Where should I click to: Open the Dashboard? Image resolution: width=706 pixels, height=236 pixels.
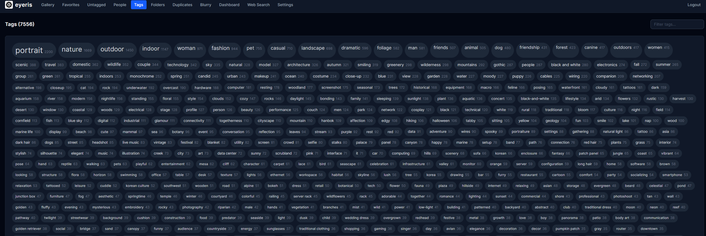pos(229,5)
